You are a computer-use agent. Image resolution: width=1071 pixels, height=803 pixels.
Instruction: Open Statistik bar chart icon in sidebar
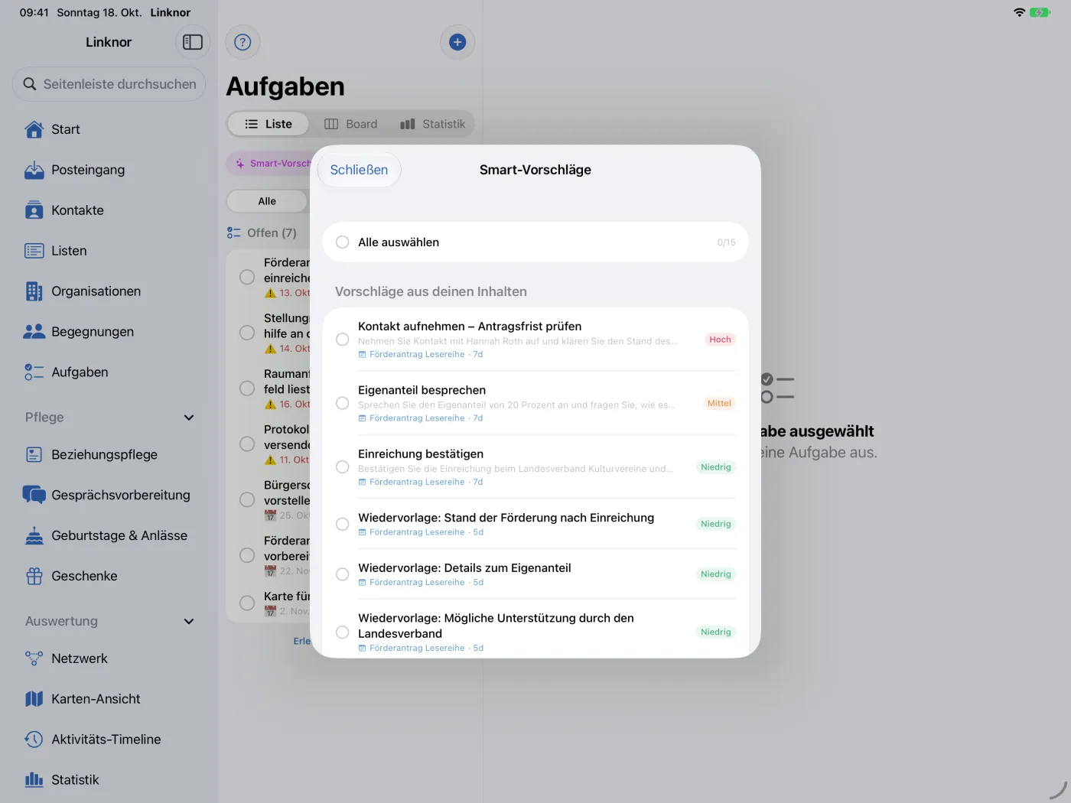coord(34,780)
